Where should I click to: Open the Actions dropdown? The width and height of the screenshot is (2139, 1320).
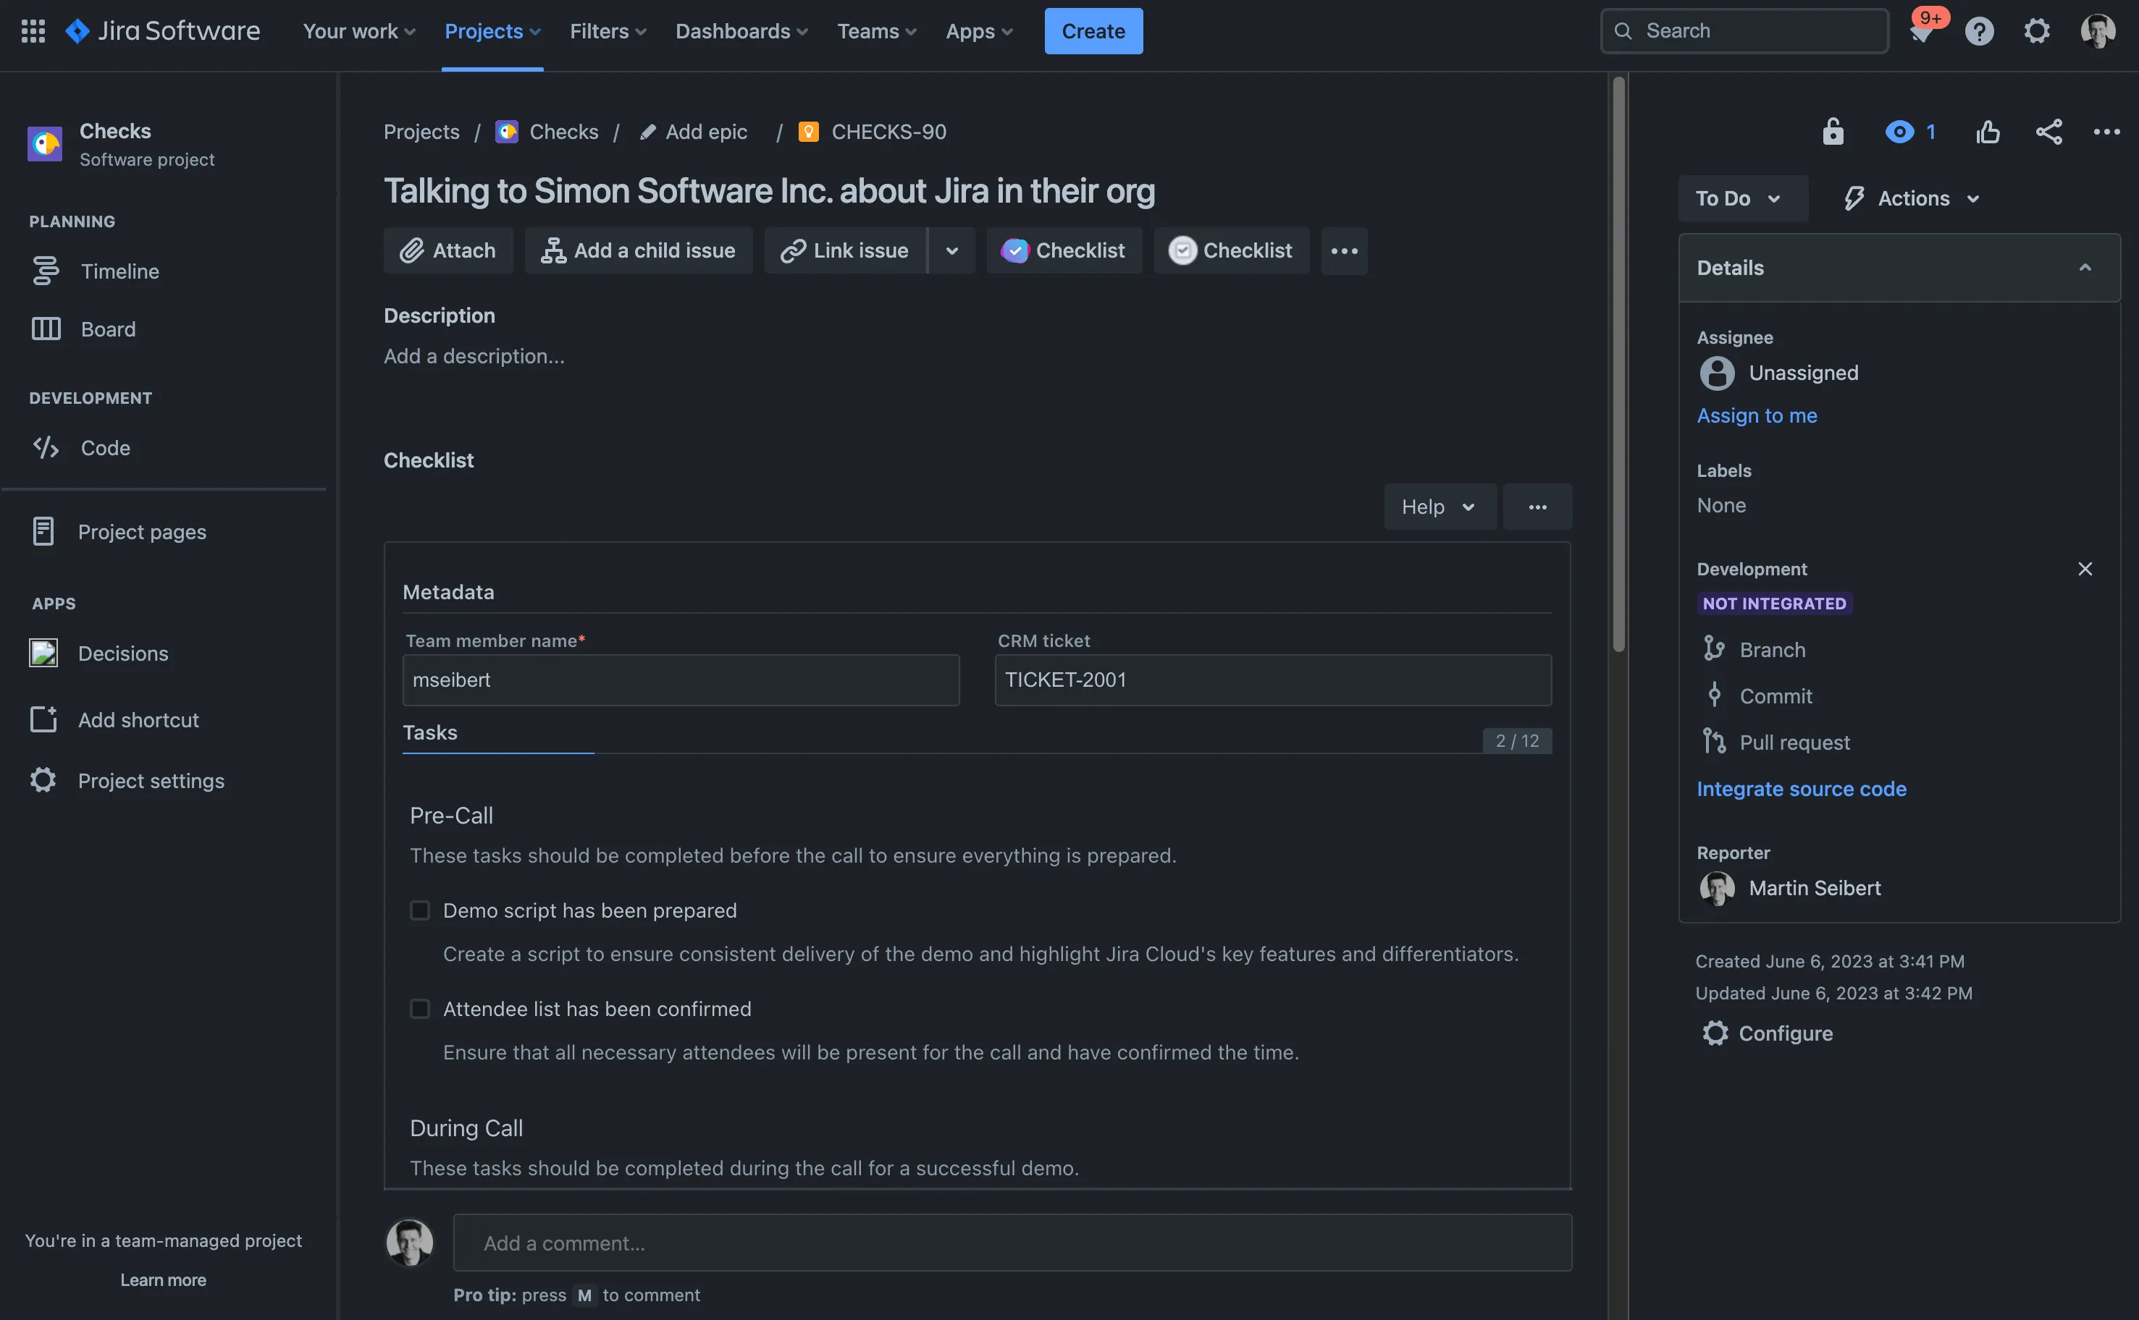coord(1912,198)
